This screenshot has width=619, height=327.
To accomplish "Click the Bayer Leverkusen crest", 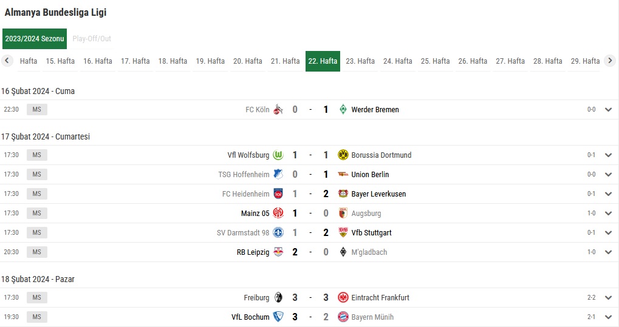I will (343, 194).
